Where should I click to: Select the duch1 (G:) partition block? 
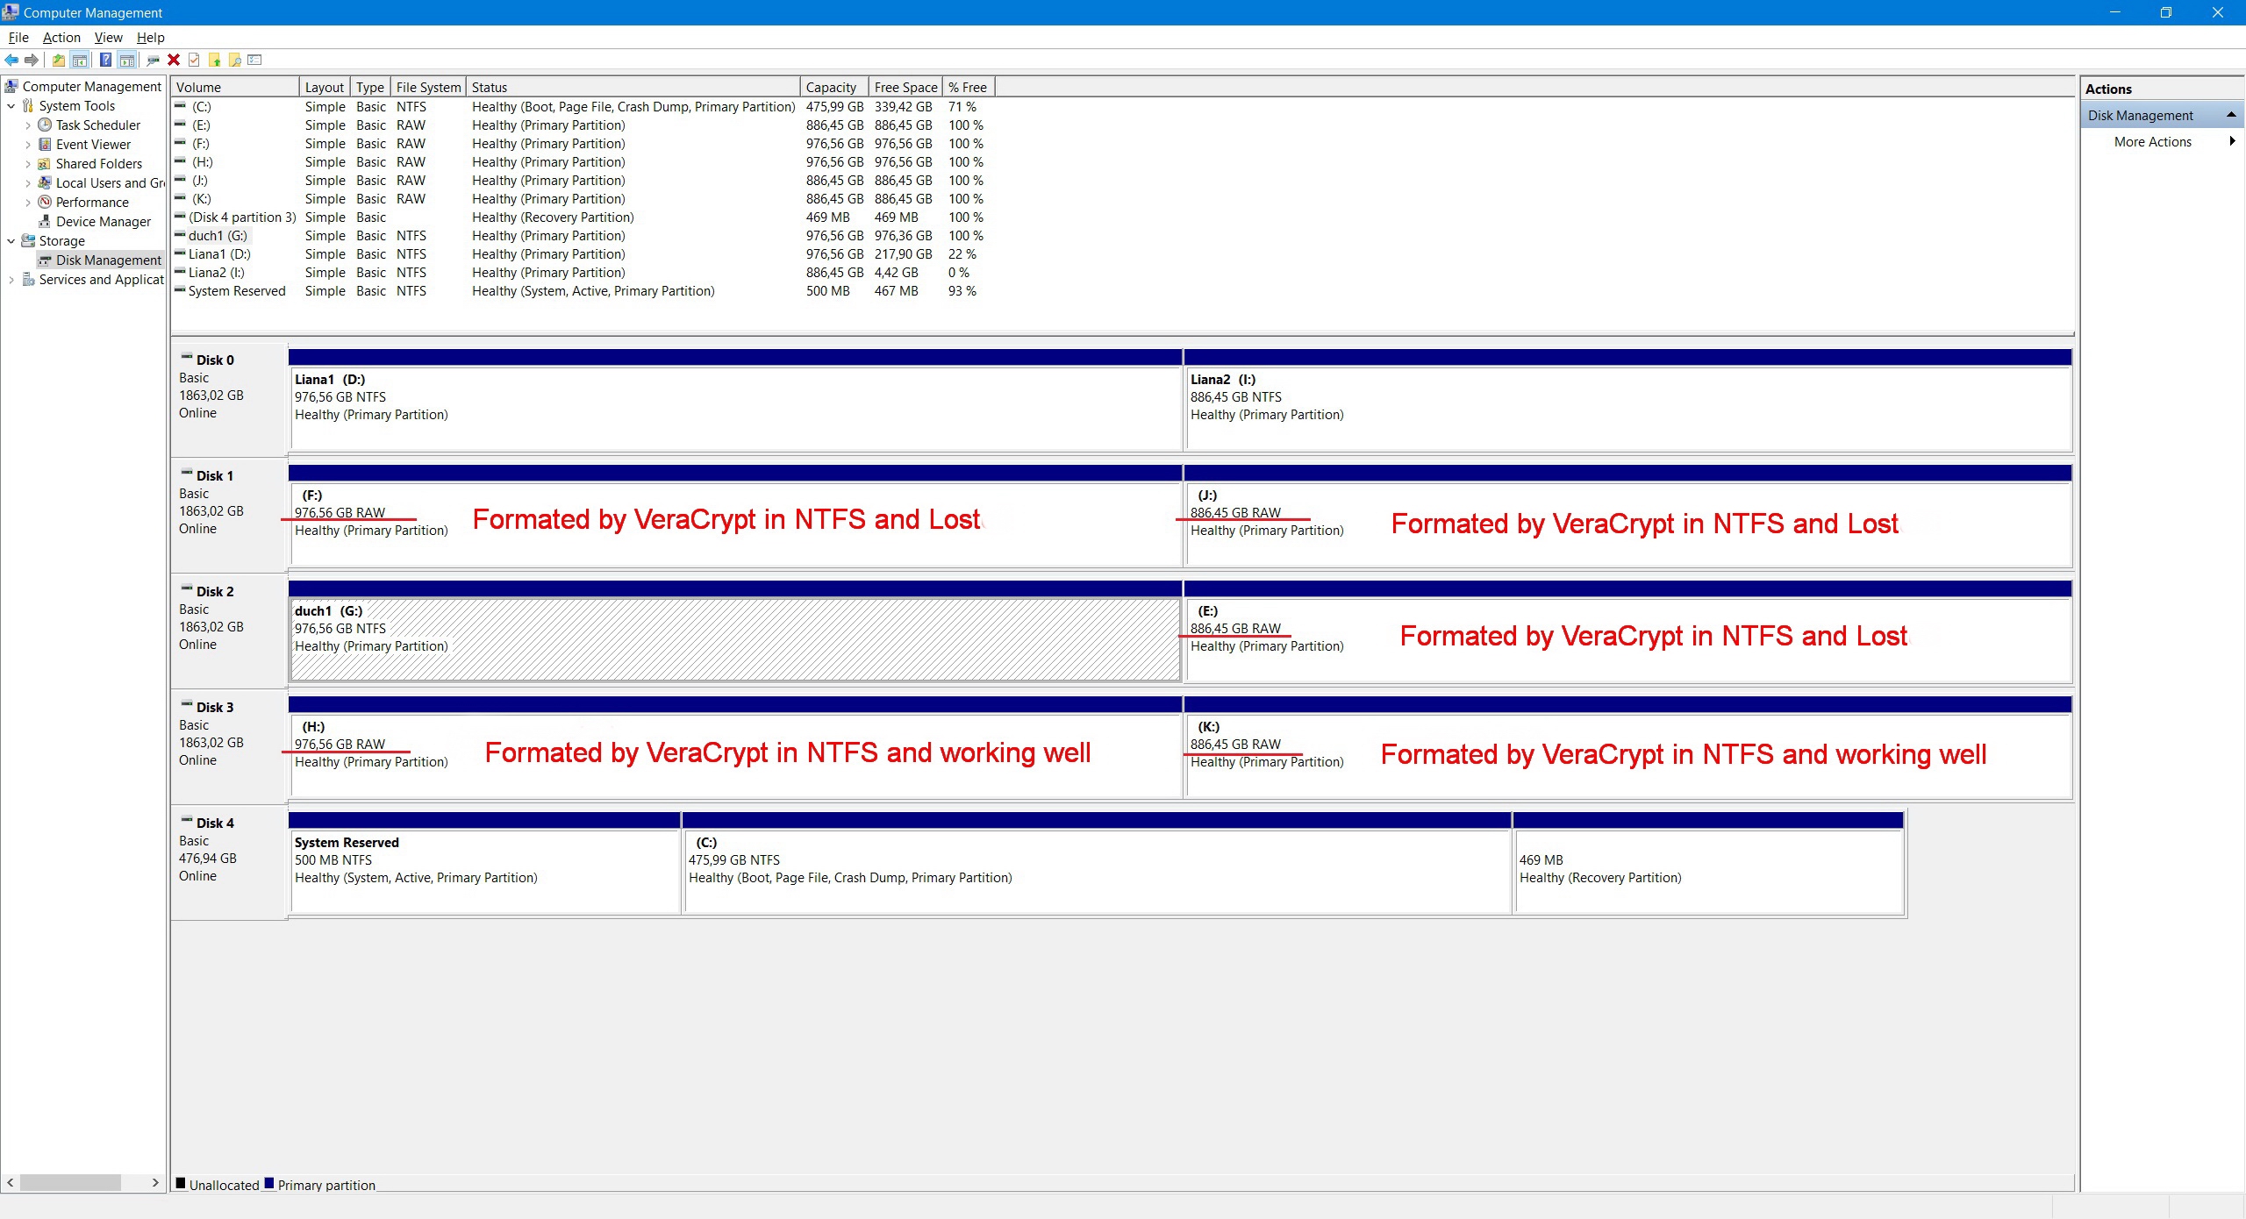[x=735, y=638]
